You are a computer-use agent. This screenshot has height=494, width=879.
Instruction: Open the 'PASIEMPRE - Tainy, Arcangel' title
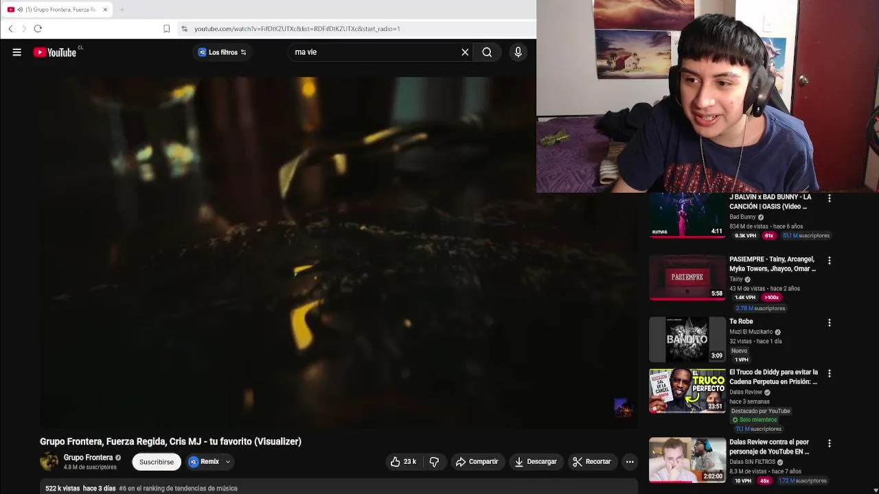tap(773, 264)
